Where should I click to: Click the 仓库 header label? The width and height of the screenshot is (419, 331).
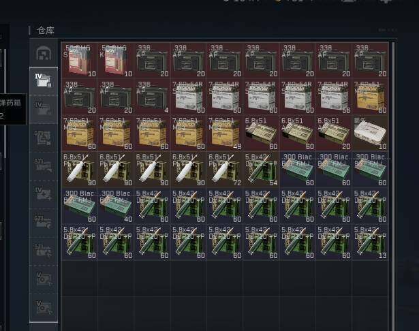coord(46,31)
